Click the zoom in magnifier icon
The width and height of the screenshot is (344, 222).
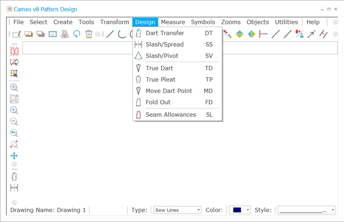pyautogui.click(x=14, y=110)
